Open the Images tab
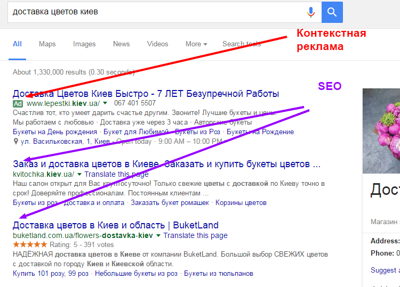Viewport: 400px width, 287px height. coord(84,44)
